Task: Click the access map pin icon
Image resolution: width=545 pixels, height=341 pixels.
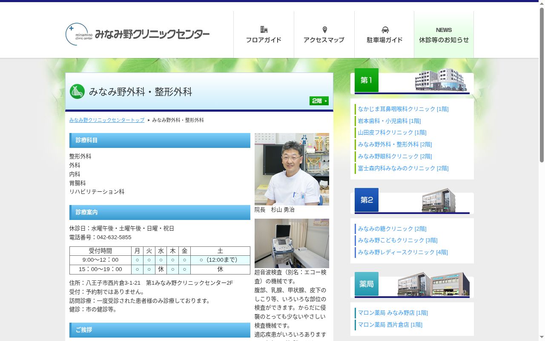Action: 324,30
